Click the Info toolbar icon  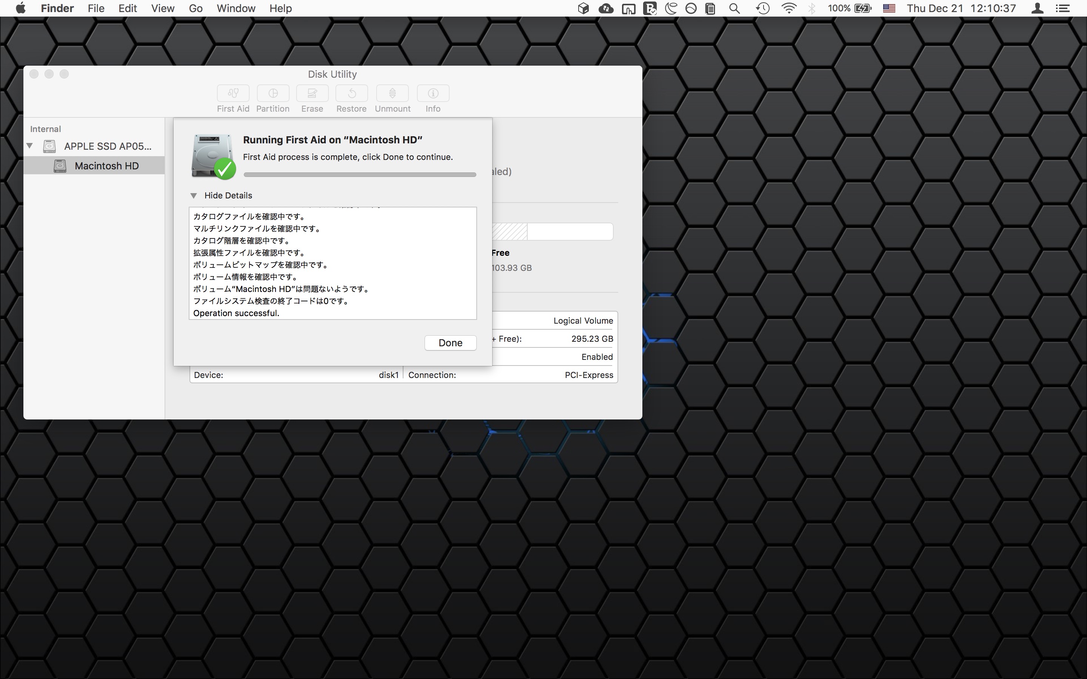(433, 94)
